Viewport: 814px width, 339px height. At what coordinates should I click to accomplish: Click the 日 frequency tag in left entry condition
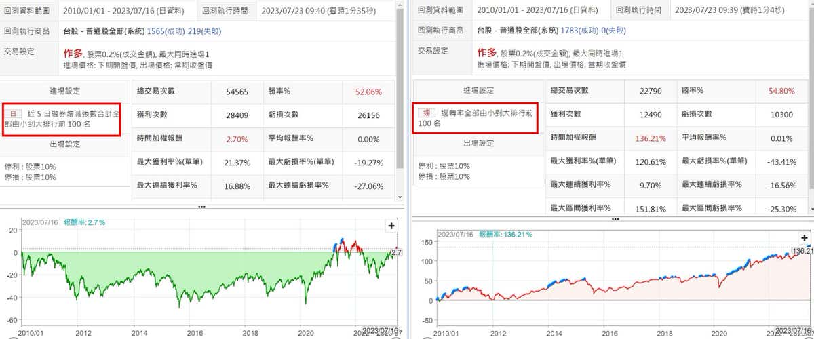(x=14, y=113)
